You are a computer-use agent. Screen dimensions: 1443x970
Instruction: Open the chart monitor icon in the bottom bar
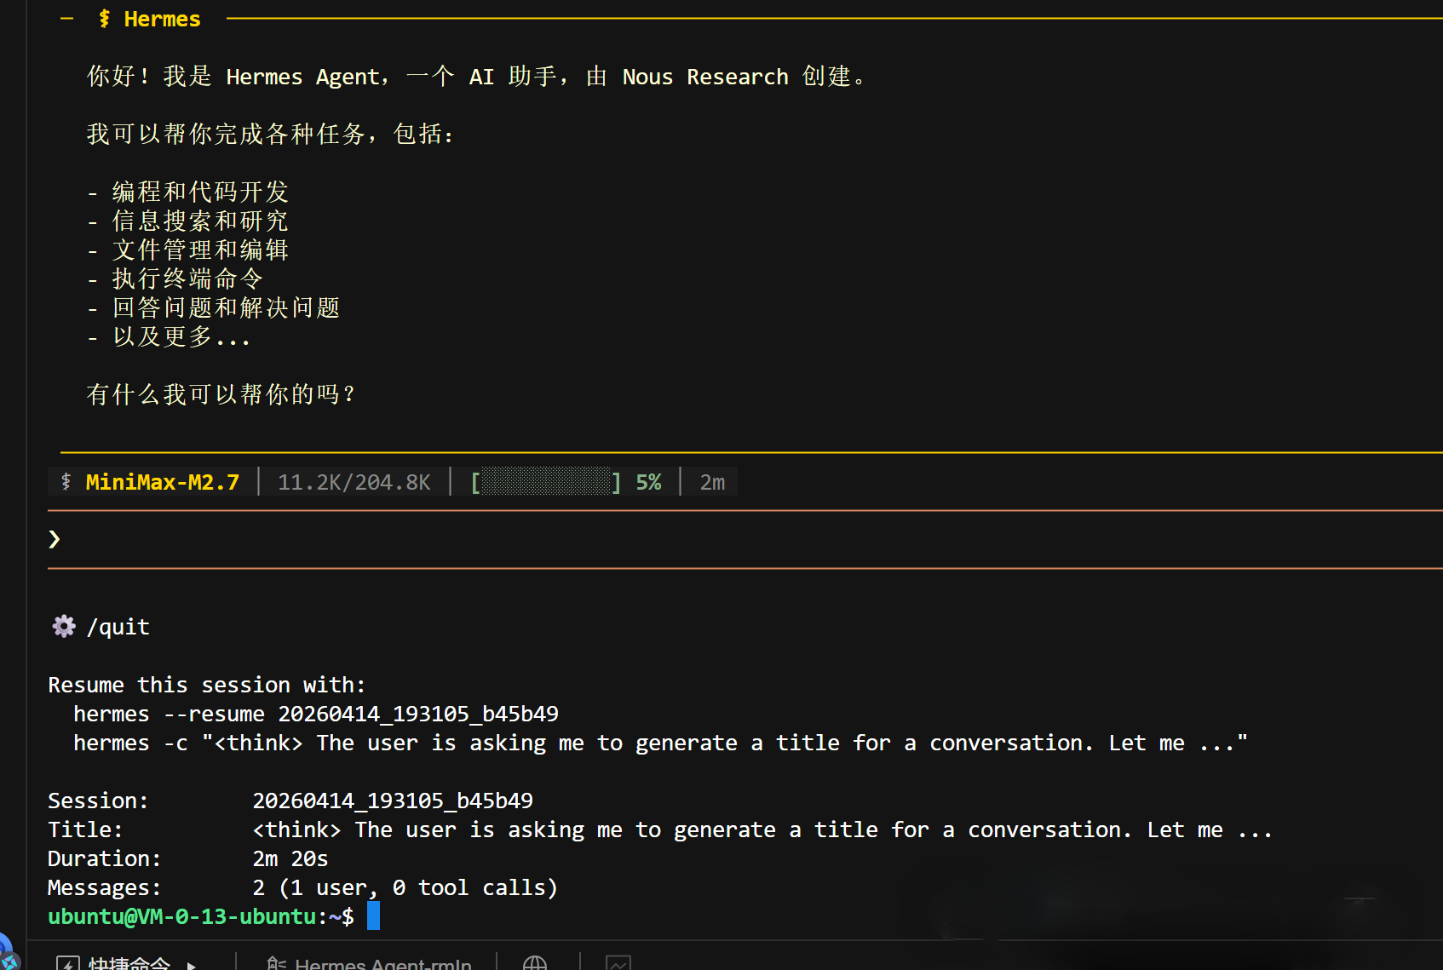tap(618, 963)
